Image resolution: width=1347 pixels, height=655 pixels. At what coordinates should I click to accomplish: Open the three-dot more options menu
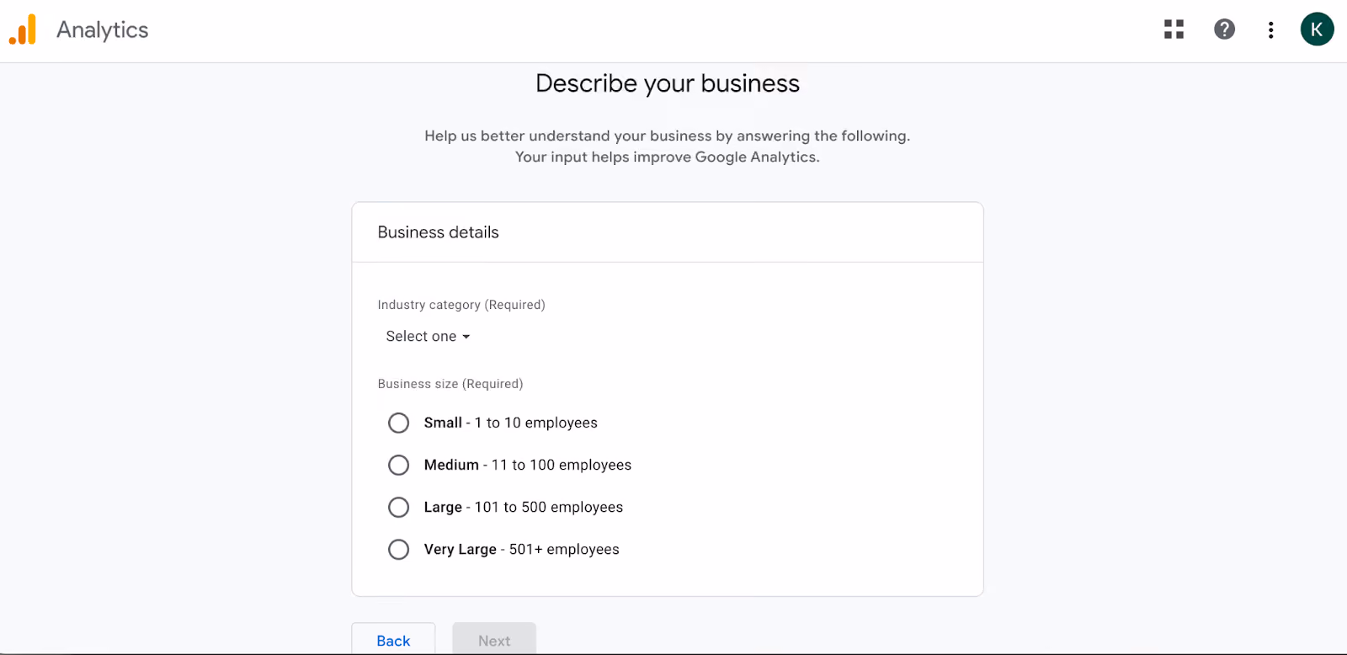(x=1270, y=30)
